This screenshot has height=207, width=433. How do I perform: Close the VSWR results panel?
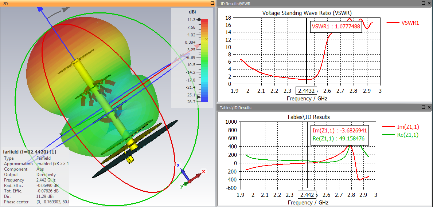(x=429, y=3)
